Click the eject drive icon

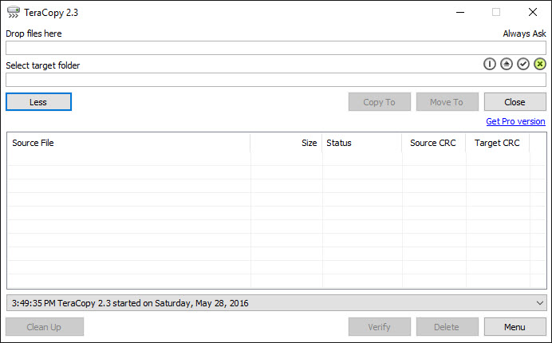(x=507, y=64)
